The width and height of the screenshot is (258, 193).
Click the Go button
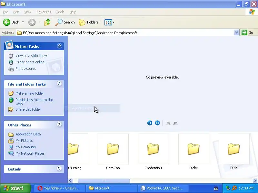247,32
